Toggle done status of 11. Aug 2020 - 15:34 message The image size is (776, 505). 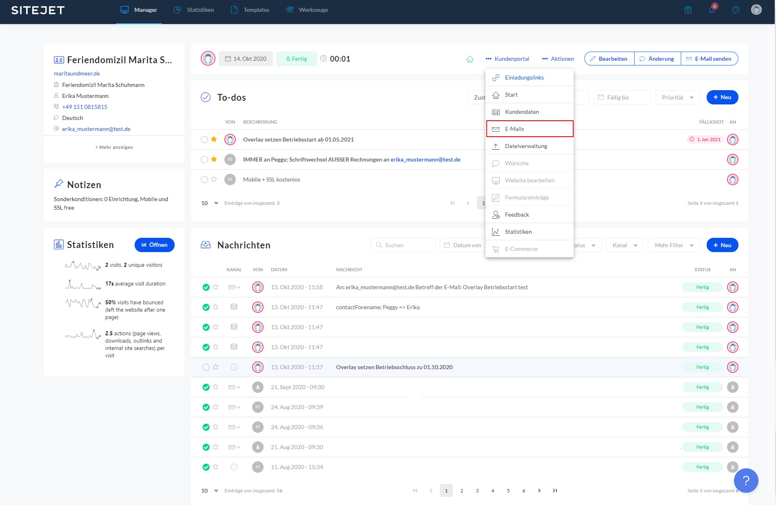[x=206, y=467]
